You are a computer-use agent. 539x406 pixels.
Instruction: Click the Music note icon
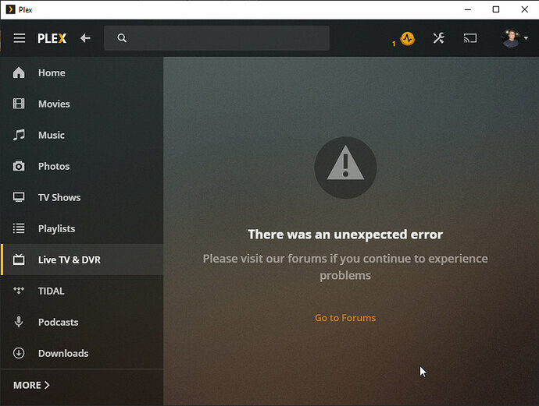pyautogui.click(x=19, y=135)
